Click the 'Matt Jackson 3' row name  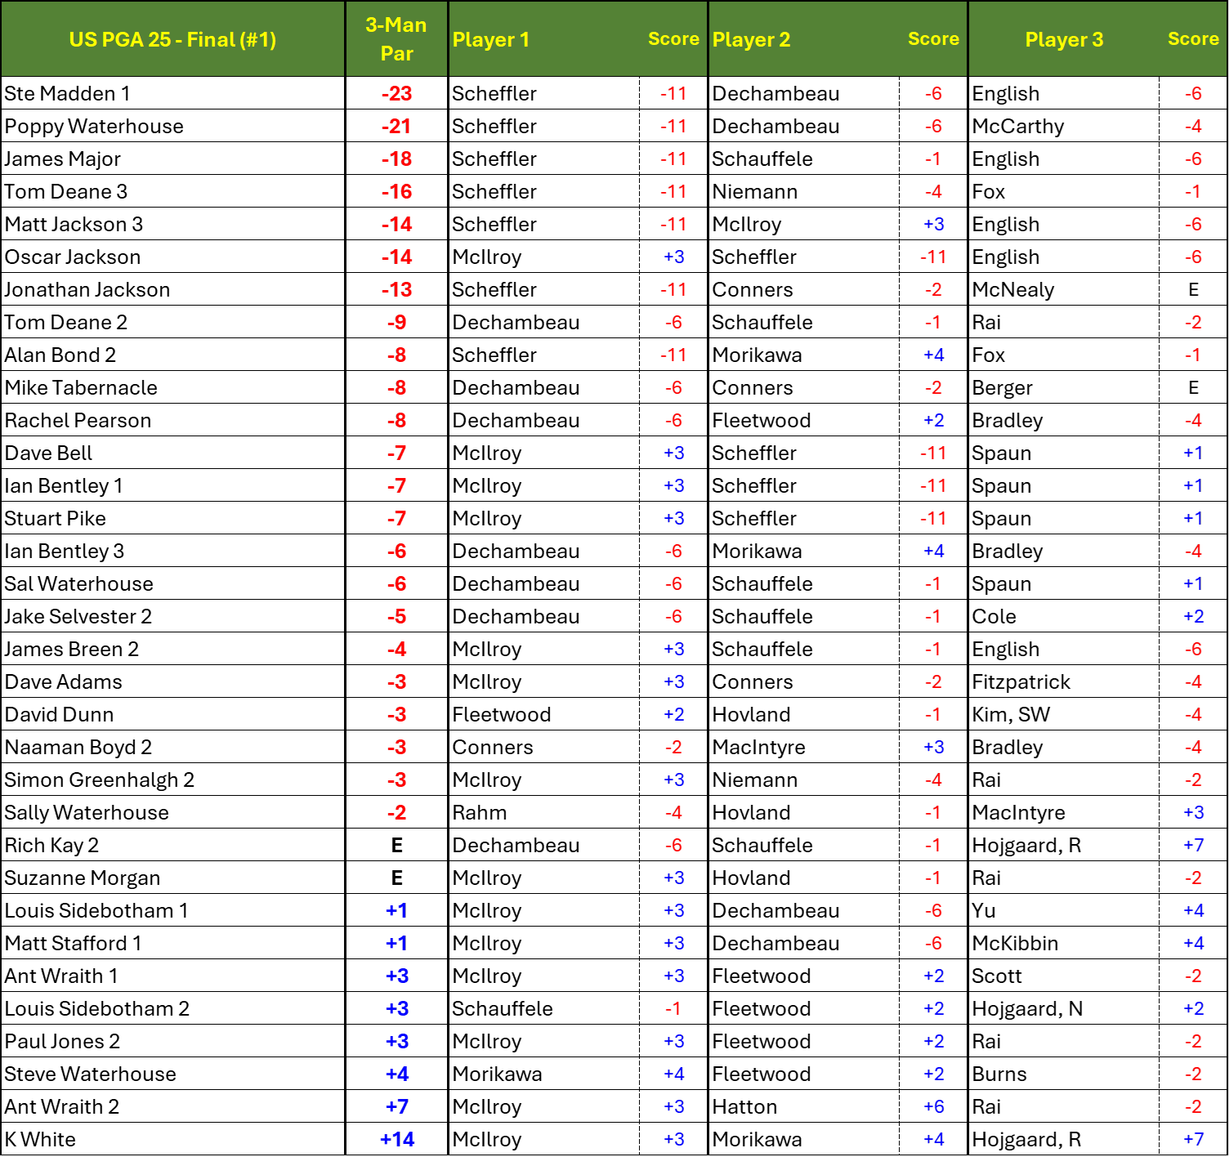click(x=172, y=224)
